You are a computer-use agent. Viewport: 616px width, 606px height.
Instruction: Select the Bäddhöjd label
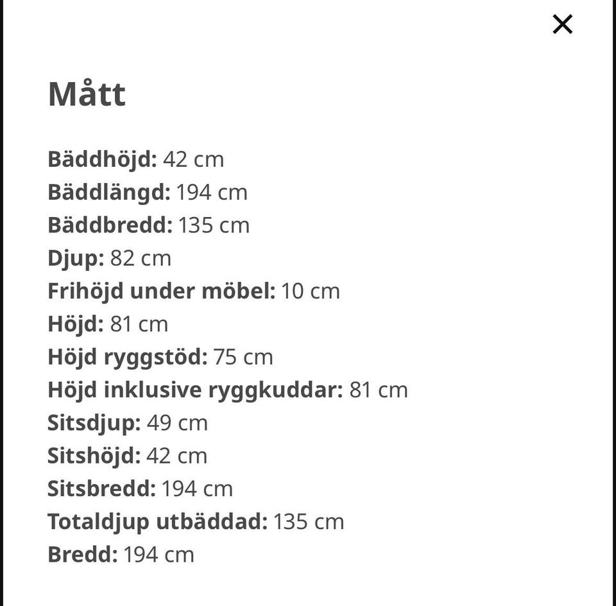tap(102, 159)
